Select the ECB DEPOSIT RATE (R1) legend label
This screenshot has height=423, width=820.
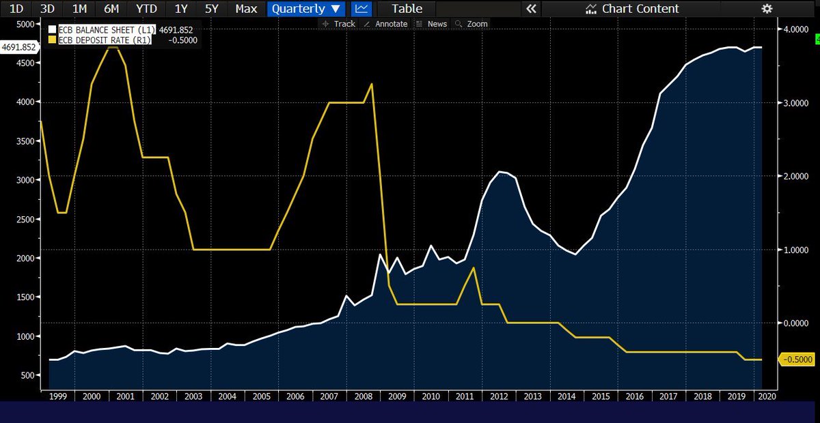point(105,40)
